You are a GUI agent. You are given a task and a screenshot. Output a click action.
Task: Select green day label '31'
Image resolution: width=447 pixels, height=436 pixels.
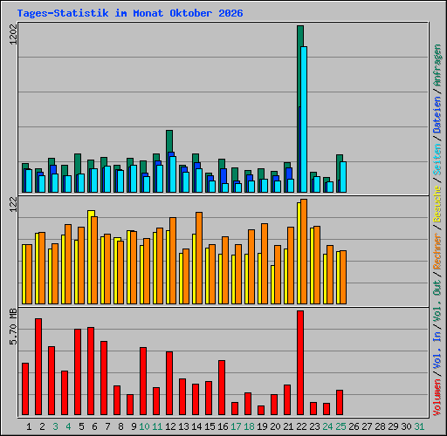pos(419,426)
